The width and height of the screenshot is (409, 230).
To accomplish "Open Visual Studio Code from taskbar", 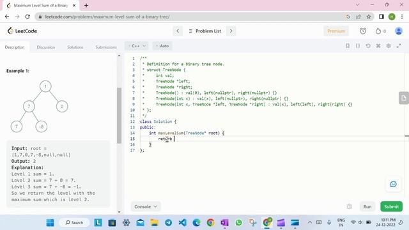I will click(182, 223).
